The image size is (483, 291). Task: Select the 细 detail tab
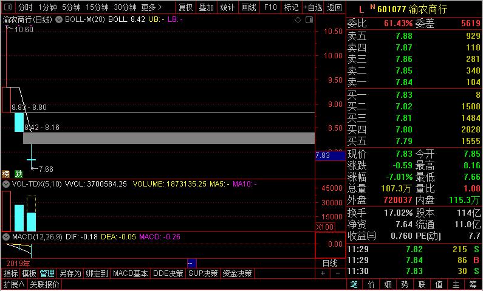pos(388,284)
